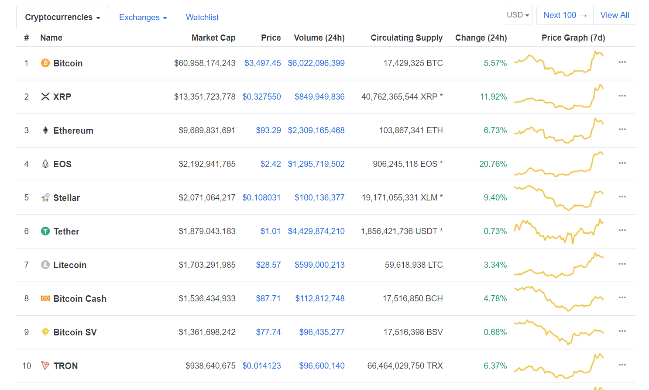Sort by Change (24h) column header
The height and width of the screenshot is (390, 649).
click(481, 38)
